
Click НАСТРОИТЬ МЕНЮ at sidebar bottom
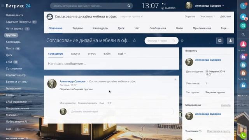tap(15, 138)
